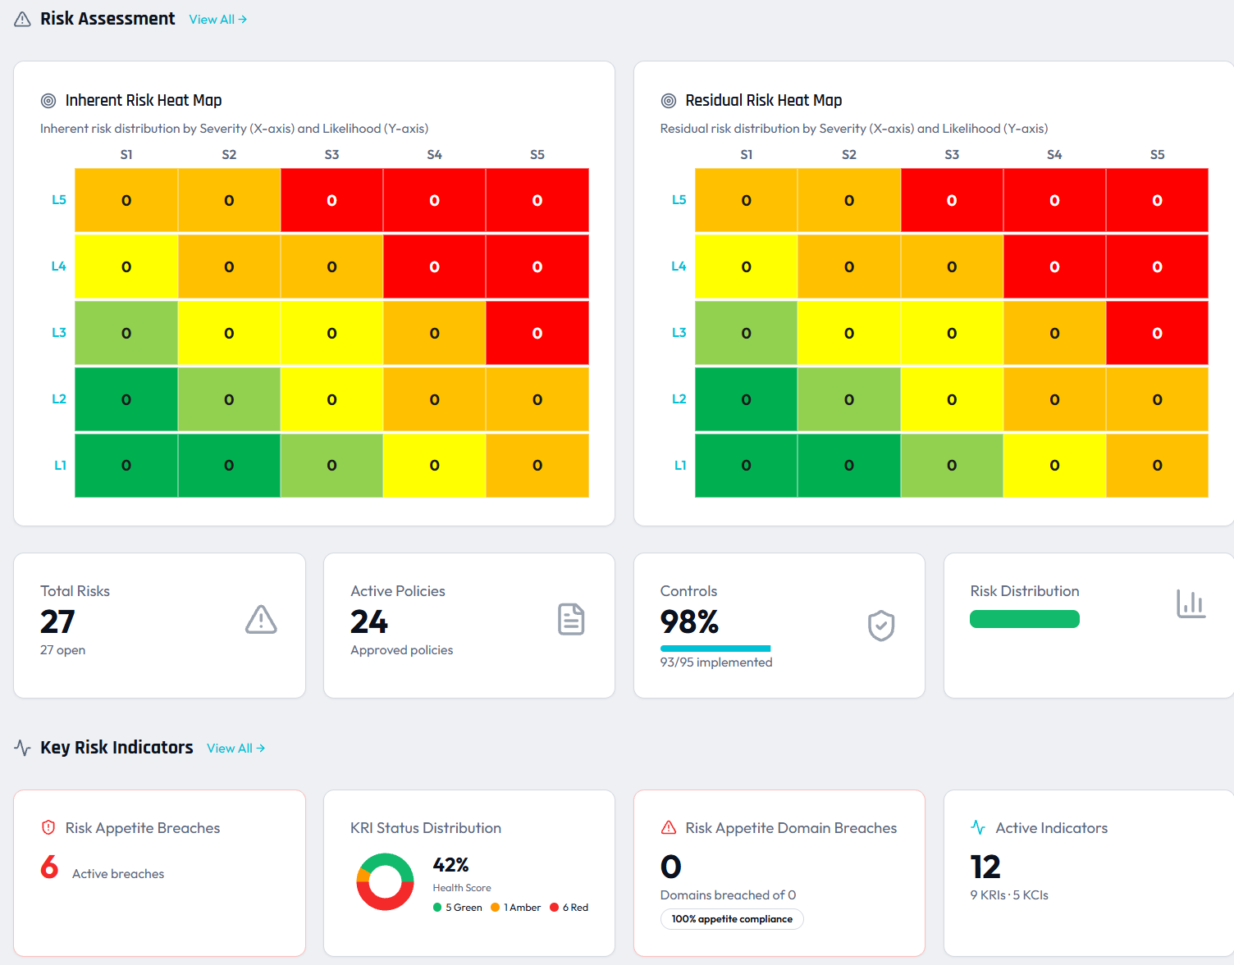Viewport: 1234px width, 965px height.
Task: Click the Controls shield check icon
Action: (x=881, y=626)
